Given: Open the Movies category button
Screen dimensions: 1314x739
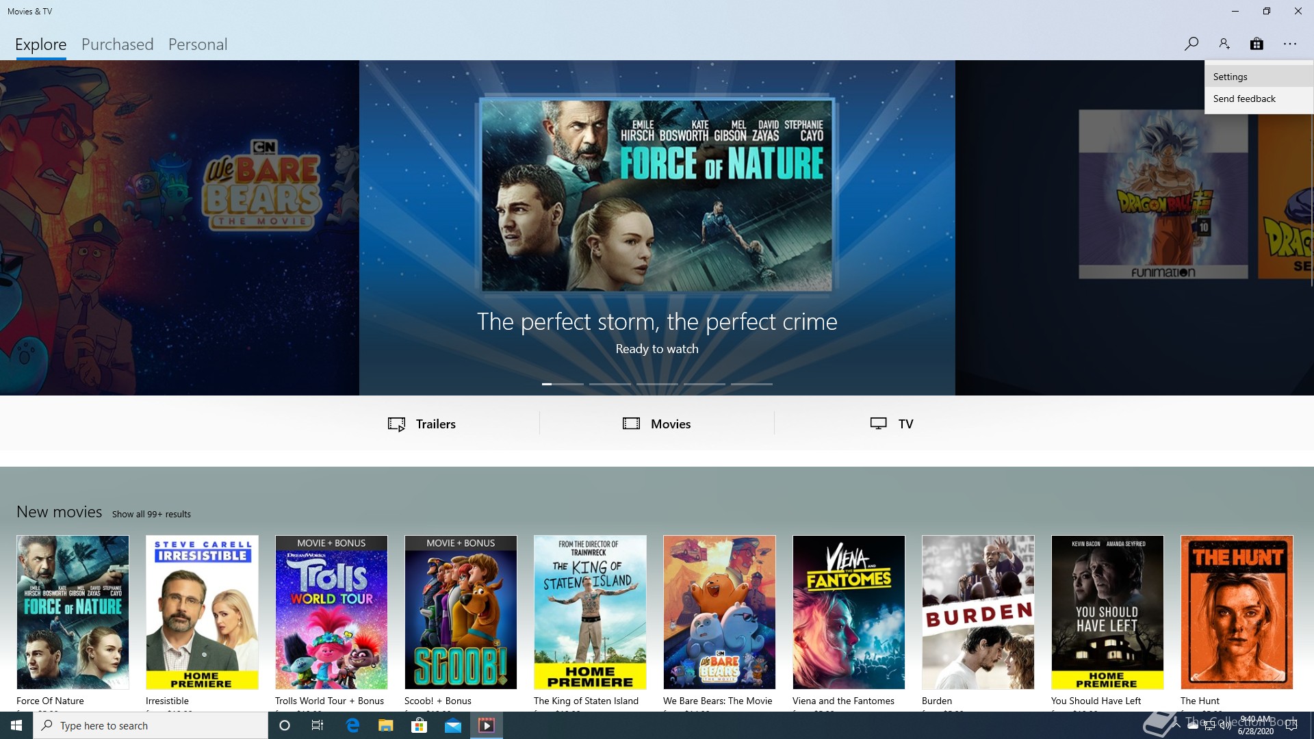Looking at the screenshot, I should [657, 424].
